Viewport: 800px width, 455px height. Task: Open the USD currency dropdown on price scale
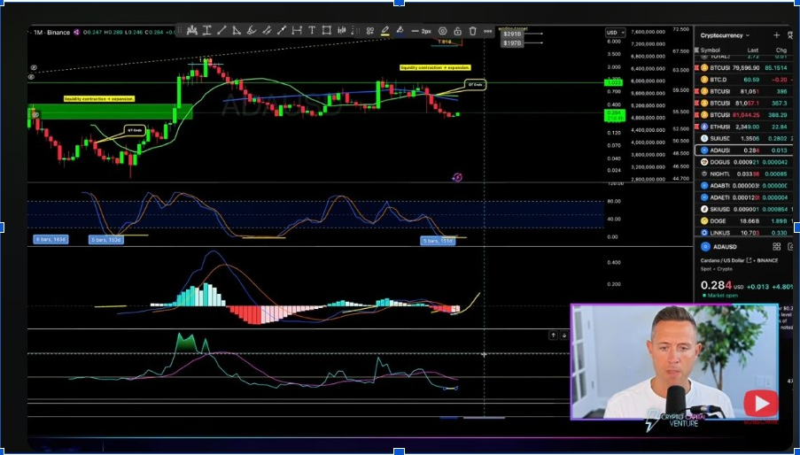[x=616, y=33]
